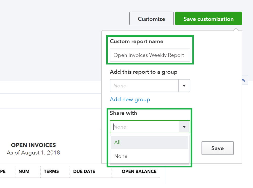The width and height of the screenshot is (253, 188).
Task: Choose All from the Share with list
Action: click(150, 142)
